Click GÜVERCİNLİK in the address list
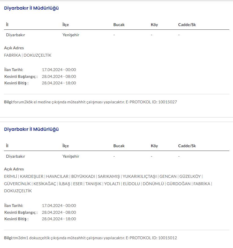 click(x=17, y=184)
